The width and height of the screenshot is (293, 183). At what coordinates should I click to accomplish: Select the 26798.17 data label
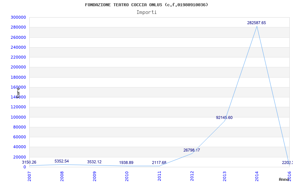[x=192, y=150]
